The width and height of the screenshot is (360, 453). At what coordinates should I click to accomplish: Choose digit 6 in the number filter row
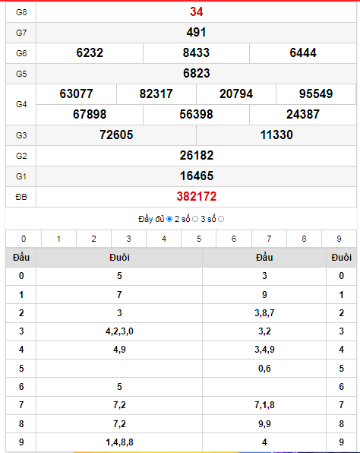point(234,239)
